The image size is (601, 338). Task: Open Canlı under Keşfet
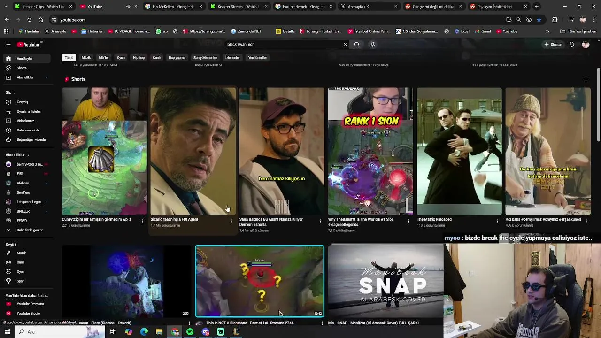[26, 262]
